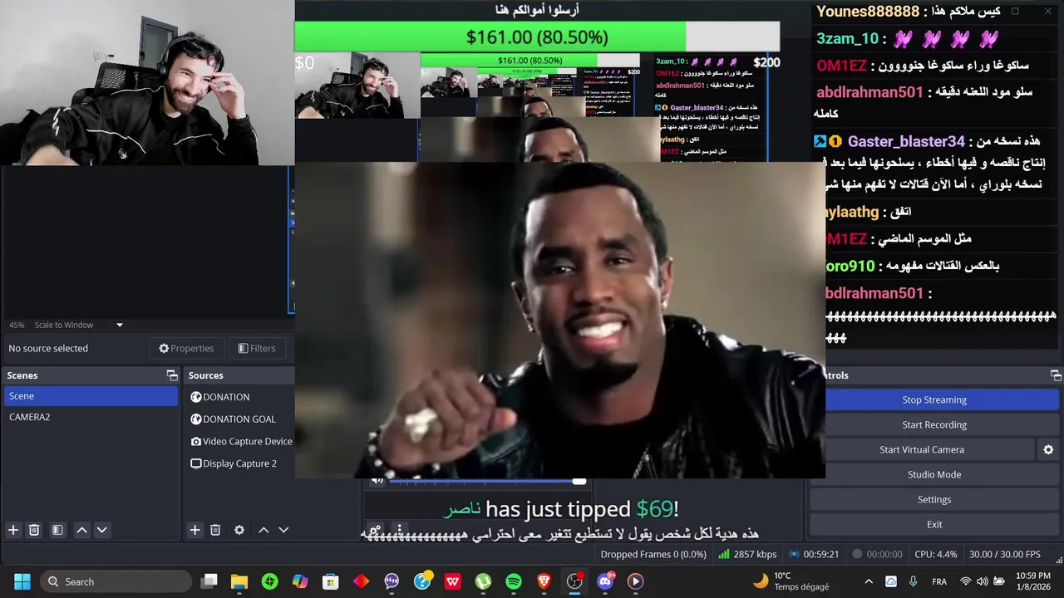Screen dimensions: 1064x598
Task: Open the Windows Start menu
Action: (x=22, y=581)
